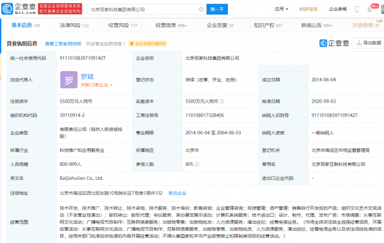The image size is (384, 243).
Task: Click the mobile phone icon in header
Action: click(357, 9)
